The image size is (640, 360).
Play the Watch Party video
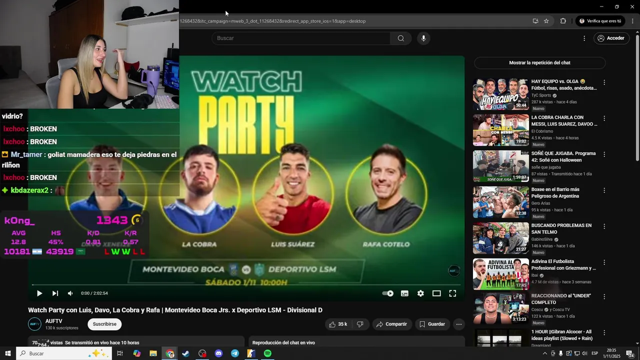point(39,293)
